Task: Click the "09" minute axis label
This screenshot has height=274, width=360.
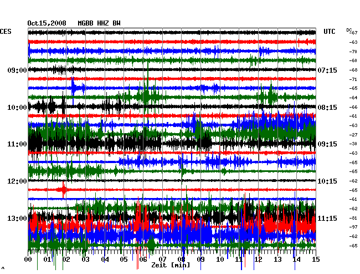Action: click(200, 260)
